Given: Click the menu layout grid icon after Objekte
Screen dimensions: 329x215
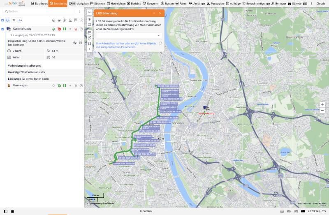Looking at the screenshot, I should (305, 4).
